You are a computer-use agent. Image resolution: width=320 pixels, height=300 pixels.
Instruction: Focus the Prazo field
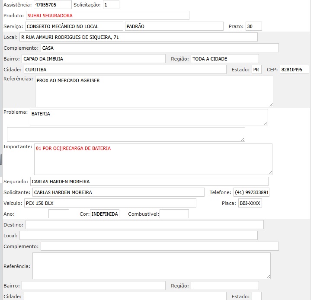coord(253,26)
